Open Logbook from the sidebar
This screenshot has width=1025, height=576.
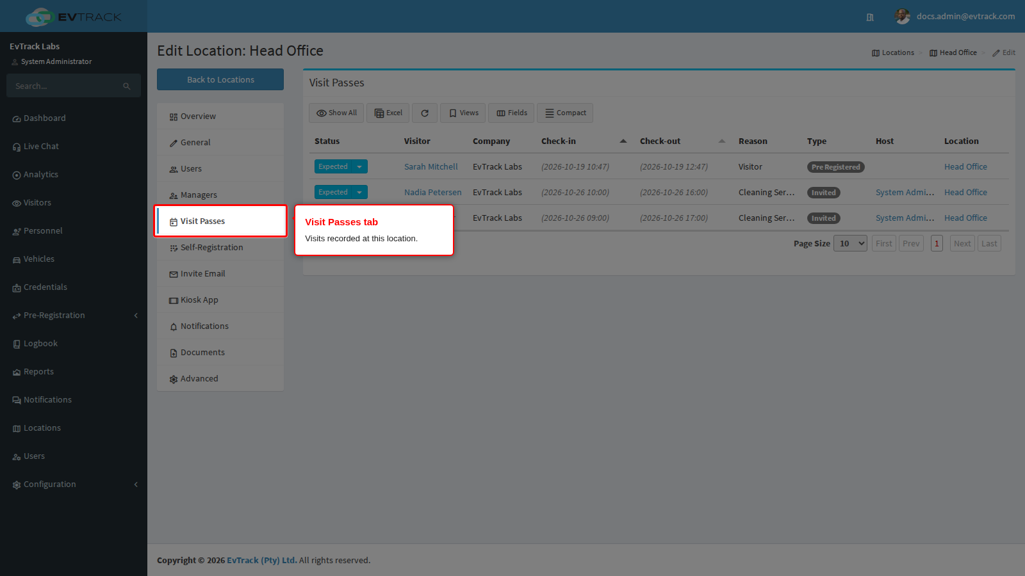pyautogui.click(x=74, y=344)
